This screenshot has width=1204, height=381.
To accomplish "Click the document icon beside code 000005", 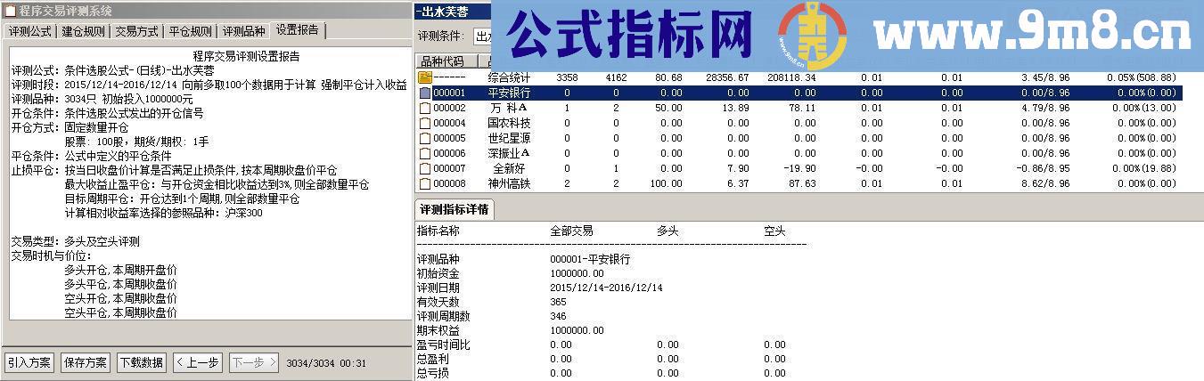I will point(424,138).
